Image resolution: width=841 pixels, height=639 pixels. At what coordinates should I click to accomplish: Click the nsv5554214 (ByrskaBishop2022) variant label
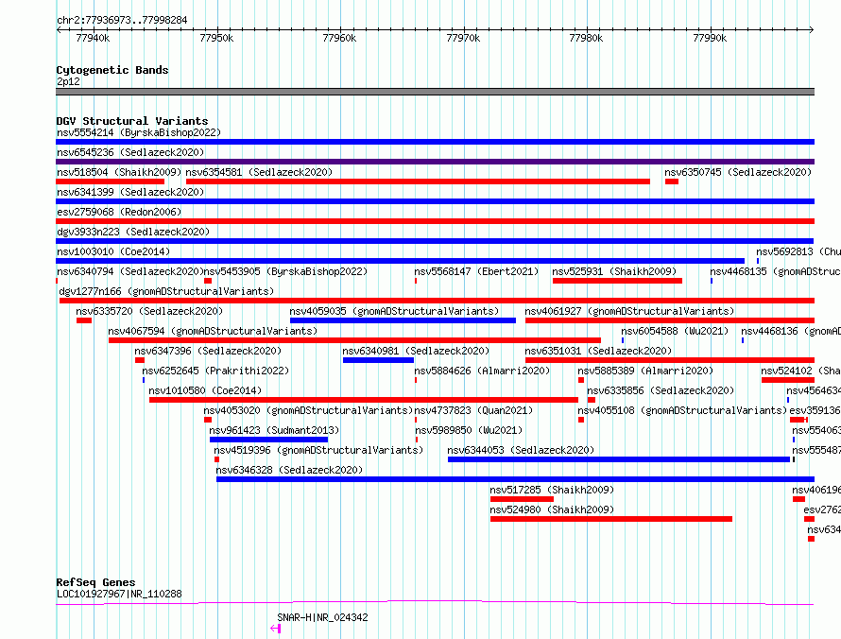(138, 132)
